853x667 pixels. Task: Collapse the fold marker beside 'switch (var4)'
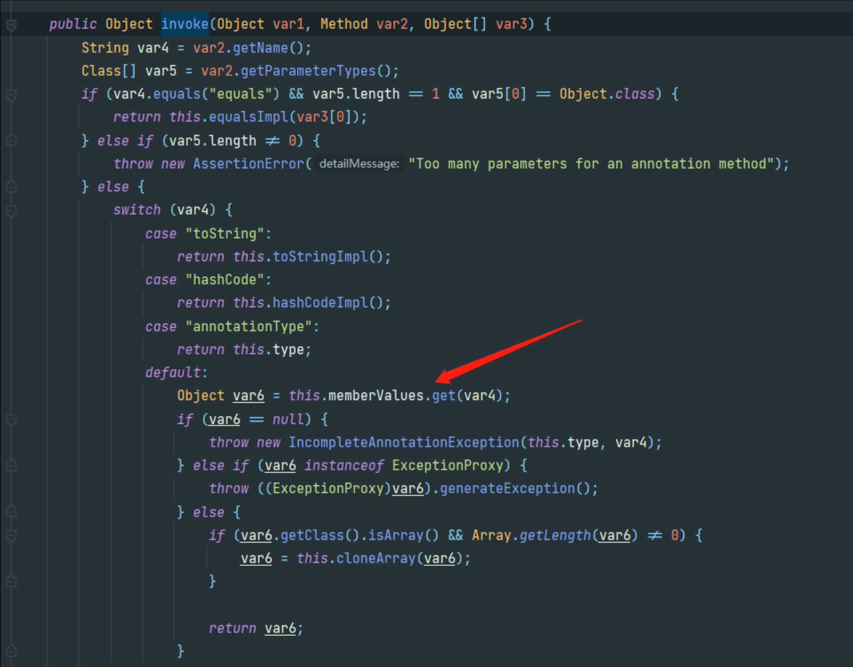11,211
